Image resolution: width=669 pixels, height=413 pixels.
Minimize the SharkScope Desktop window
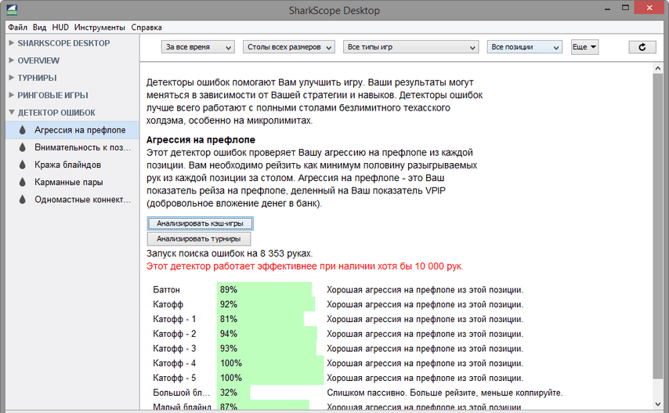pyautogui.click(x=607, y=8)
